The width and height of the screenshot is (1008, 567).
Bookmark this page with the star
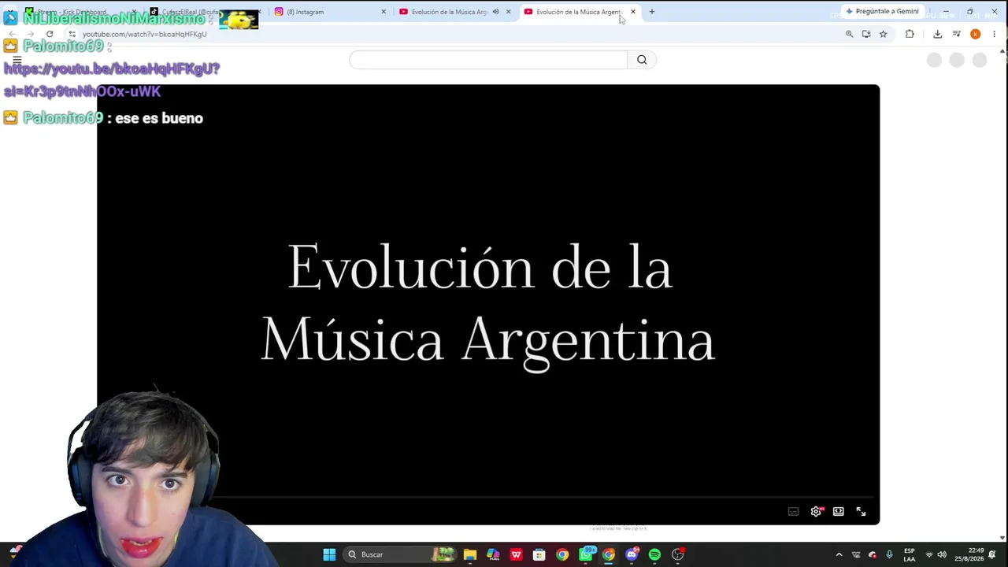pyautogui.click(x=883, y=34)
